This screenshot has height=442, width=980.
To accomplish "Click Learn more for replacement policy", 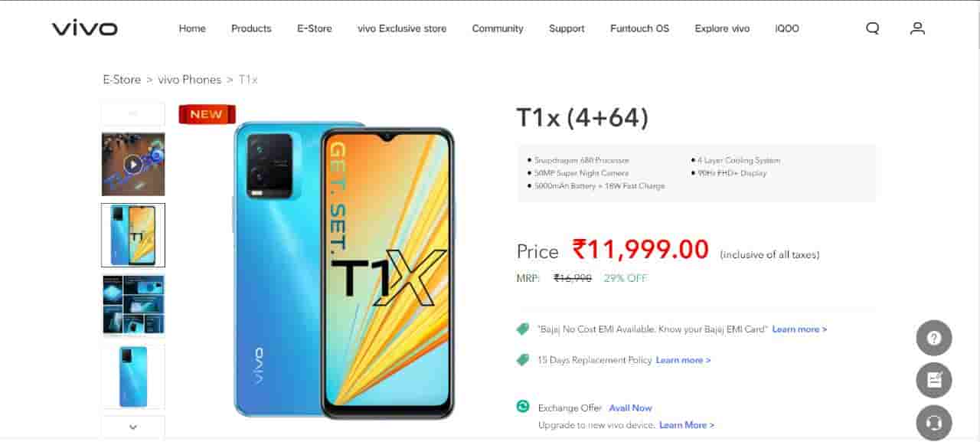I will tap(683, 360).
